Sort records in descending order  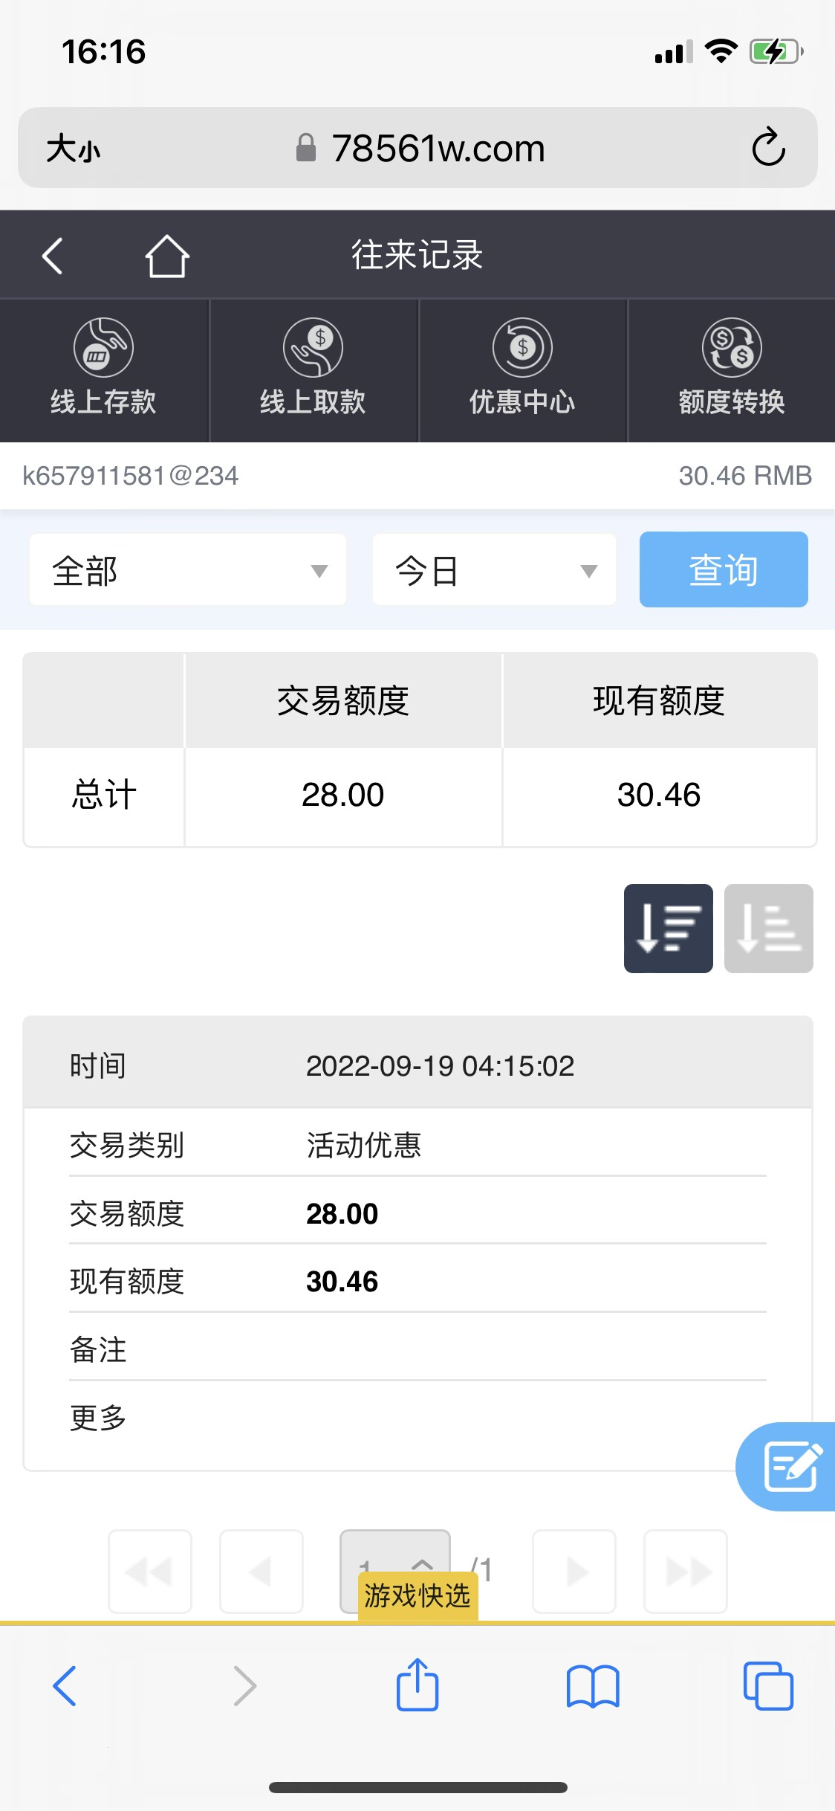point(668,928)
